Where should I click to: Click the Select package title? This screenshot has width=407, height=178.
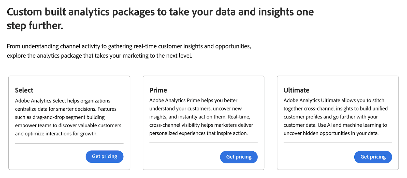(x=24, y=90)
